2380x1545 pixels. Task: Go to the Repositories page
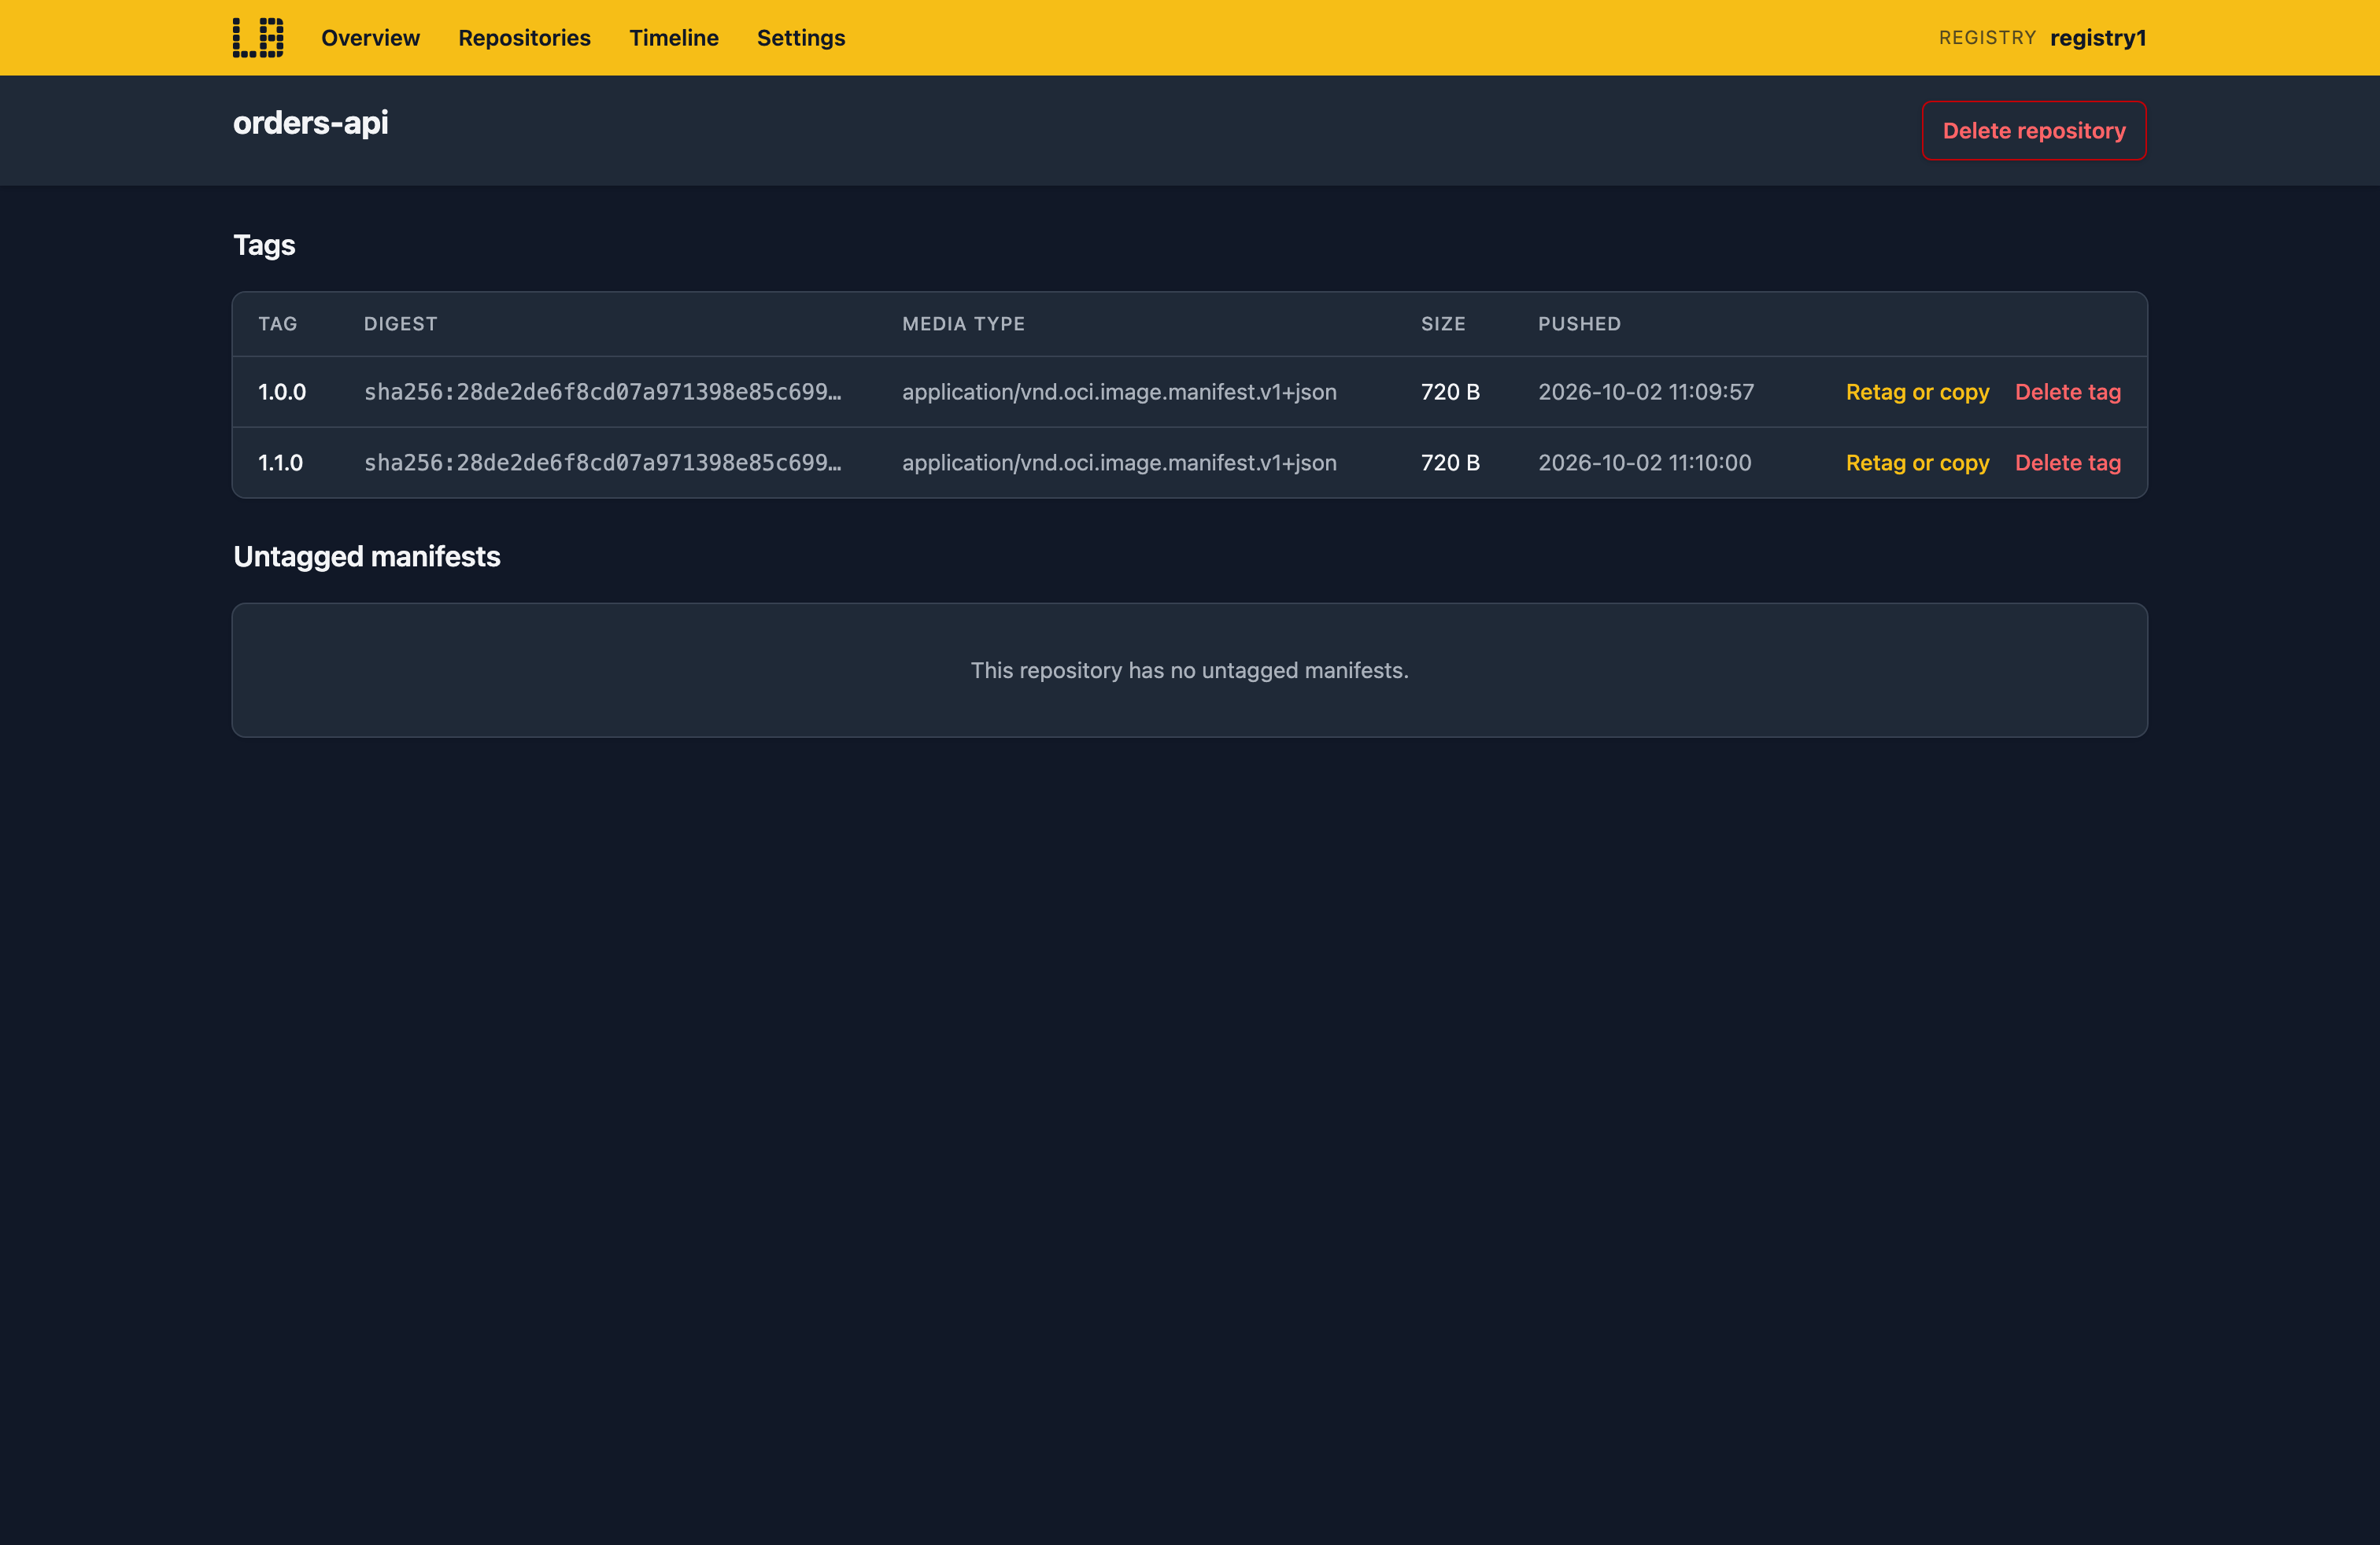tap(524, 38)
